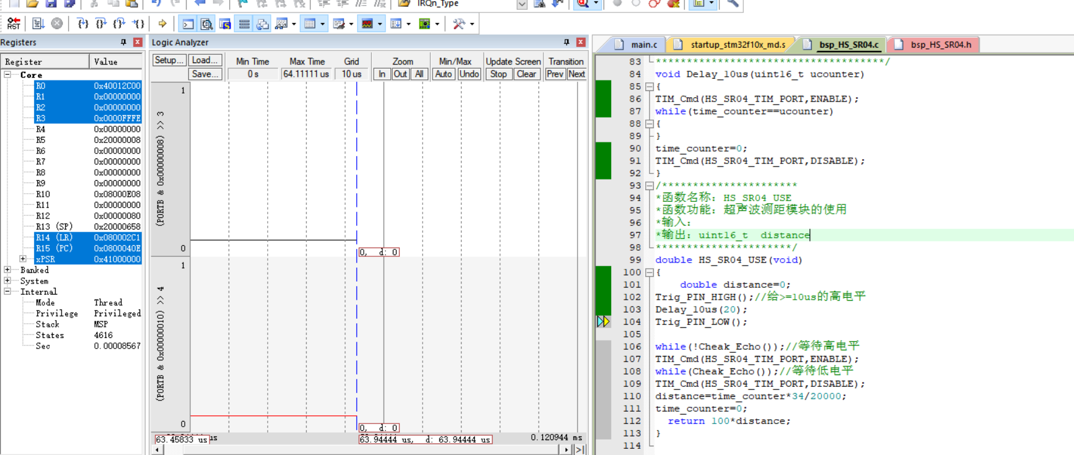Image resolution: width=1074 pixels, height=455 pixels.
Task: Open Memory windows dropdown arrow
Action: 322,24
